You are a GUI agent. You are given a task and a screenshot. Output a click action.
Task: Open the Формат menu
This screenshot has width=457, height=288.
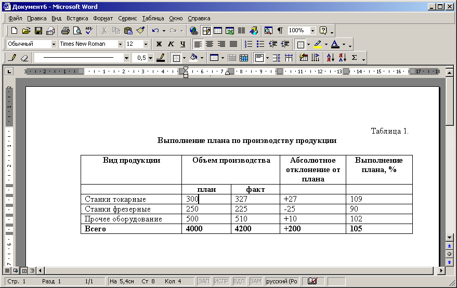[103, 18]
